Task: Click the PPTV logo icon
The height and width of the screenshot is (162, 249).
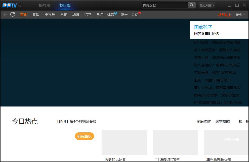Action: click(x=9, y=5)
